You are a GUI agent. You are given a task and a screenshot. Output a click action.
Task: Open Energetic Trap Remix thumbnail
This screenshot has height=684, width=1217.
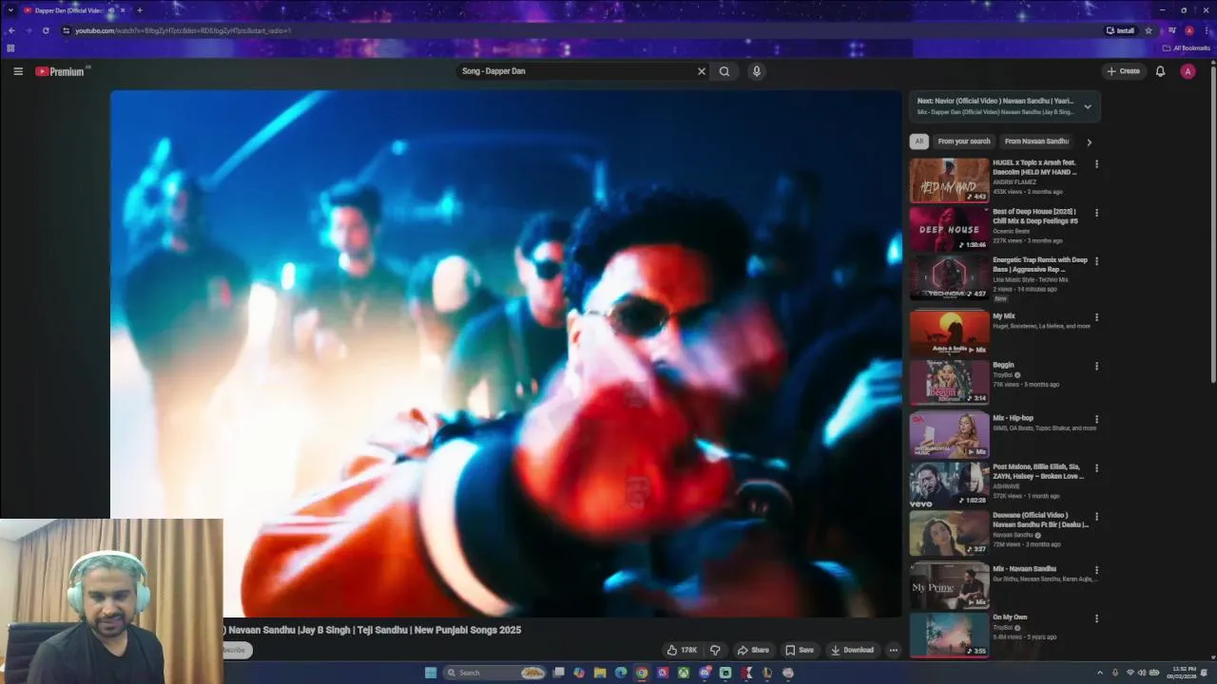click(949, 276)
